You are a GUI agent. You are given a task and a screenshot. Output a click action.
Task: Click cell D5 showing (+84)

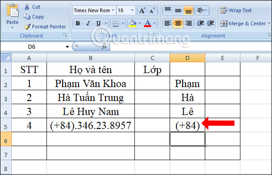point(187,125)
